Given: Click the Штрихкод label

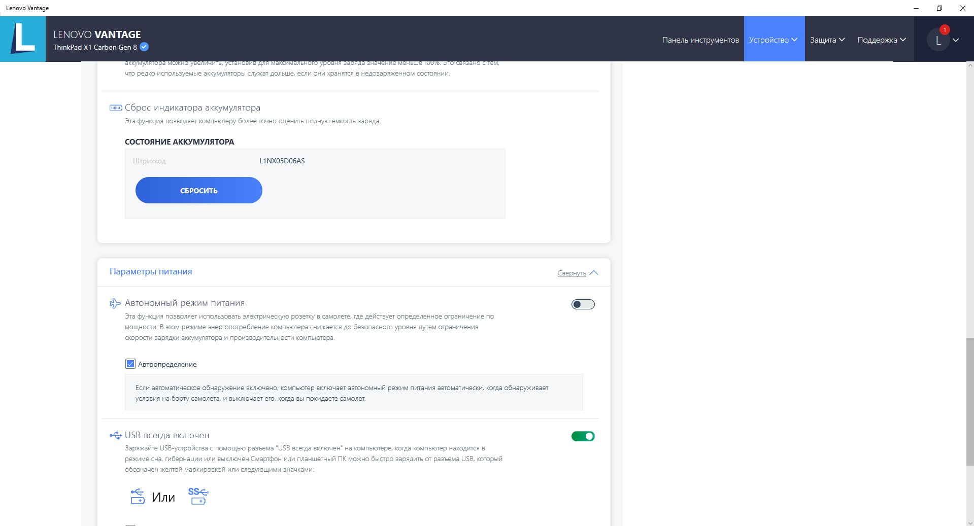Looking at the screenshot, I should pos(149,161).
